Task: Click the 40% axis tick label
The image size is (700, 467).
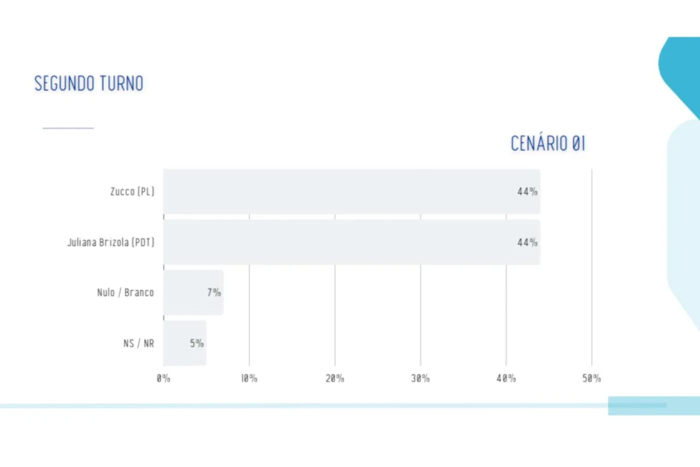Action: click(506, 378)
